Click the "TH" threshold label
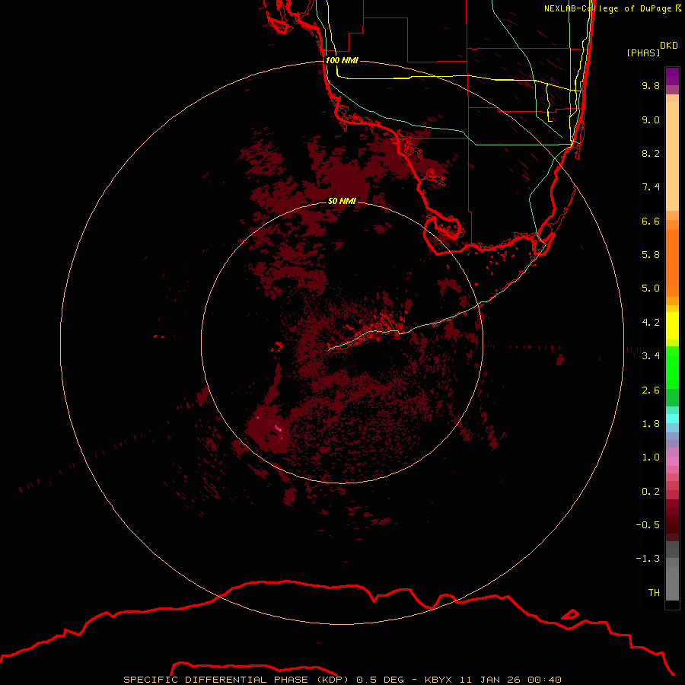Viewport: 685px width, 685px height. [654, 593]
